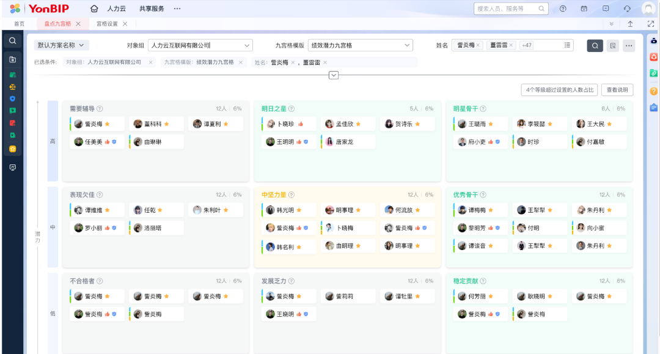This screenshot has height=354, width=660.
Task: Click the global search input in top bar
Action: tap(506, 9)
